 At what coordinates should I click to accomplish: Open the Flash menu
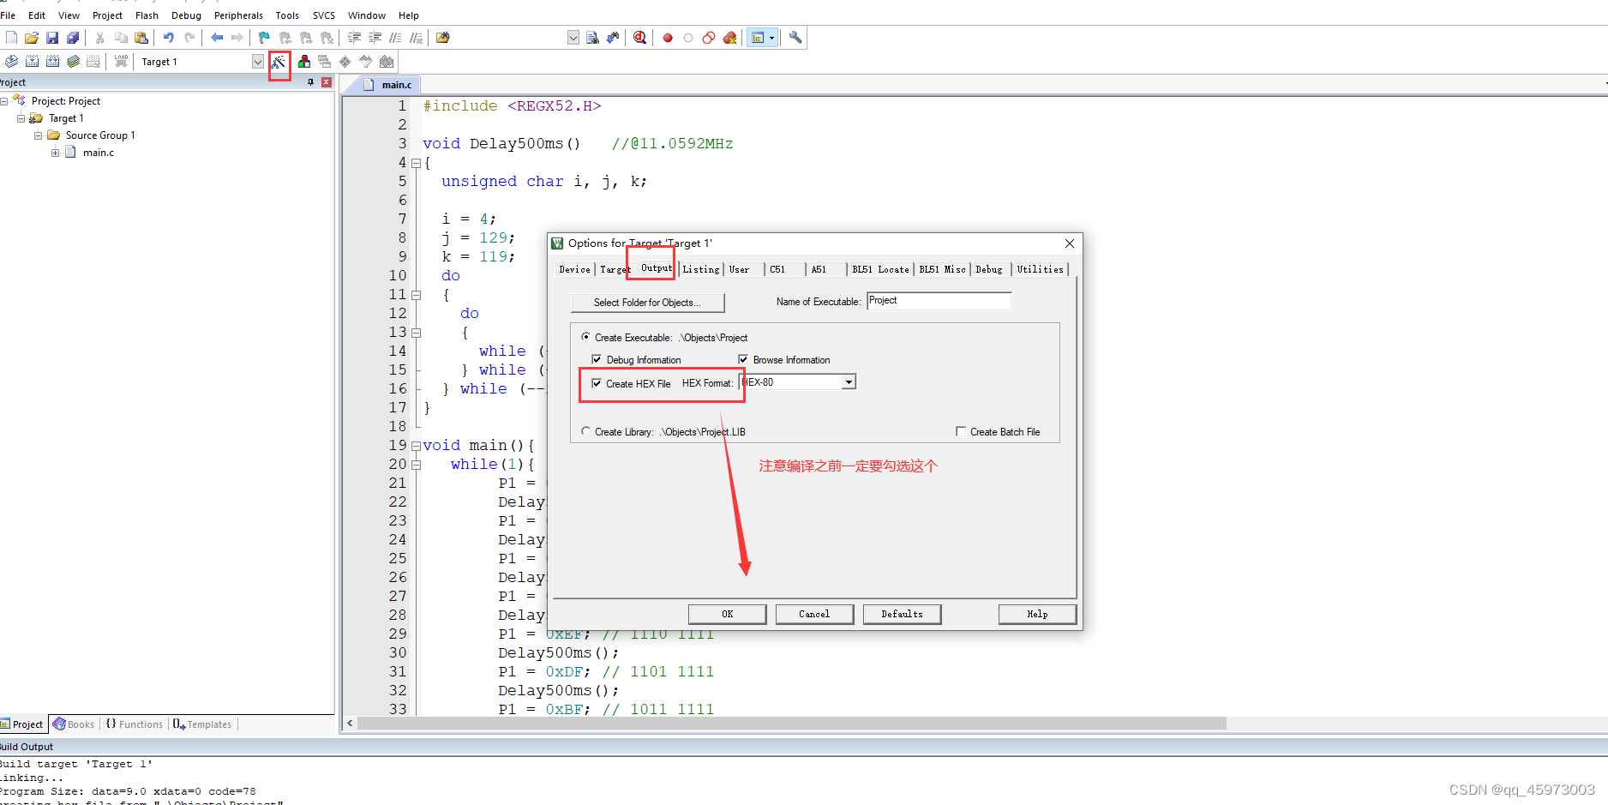tap(147, 15)
